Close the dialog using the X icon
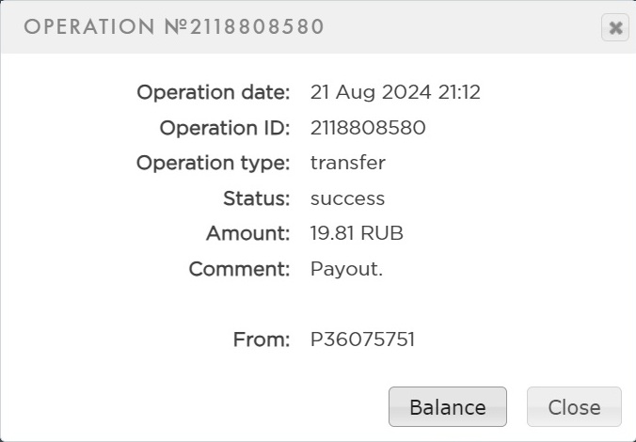 pos(615,28)
